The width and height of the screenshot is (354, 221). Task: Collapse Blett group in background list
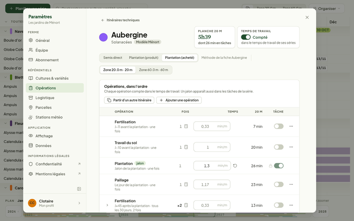pyautogui.click(x=5, y=78)
